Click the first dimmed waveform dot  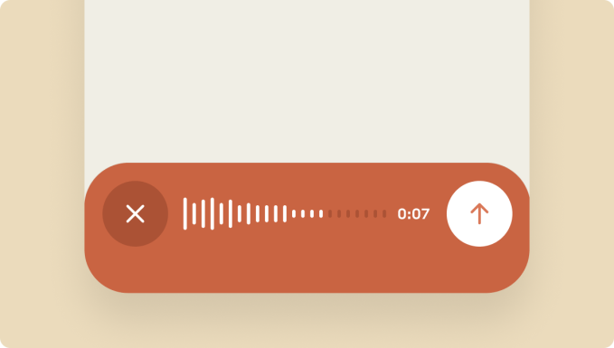330,213
